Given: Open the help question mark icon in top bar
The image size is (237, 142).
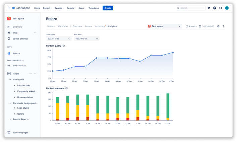Looking at the screenshot, I should [x=215, y=8].
